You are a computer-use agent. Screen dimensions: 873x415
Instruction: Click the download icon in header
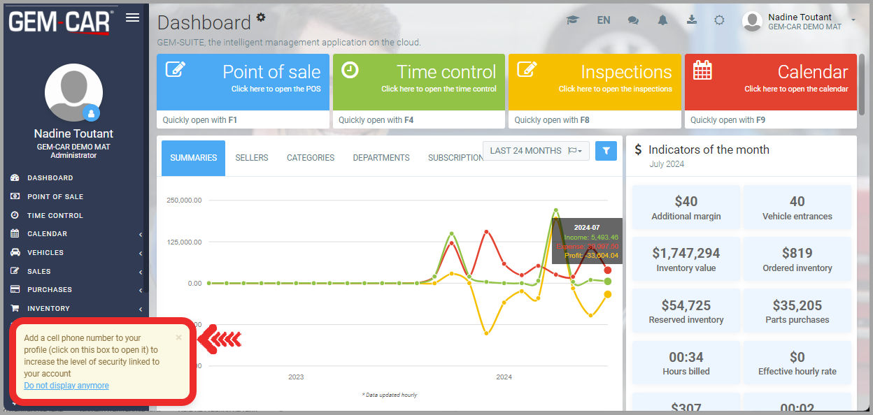point(691,20)
